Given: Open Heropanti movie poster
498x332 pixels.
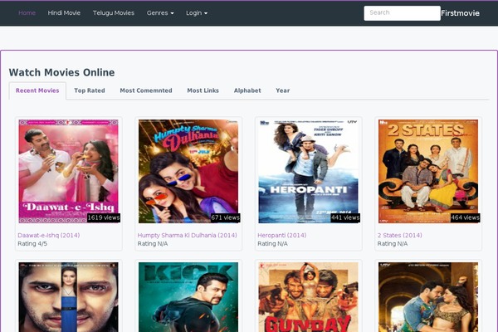Looking at the screenshot, I should coord(309,171).
